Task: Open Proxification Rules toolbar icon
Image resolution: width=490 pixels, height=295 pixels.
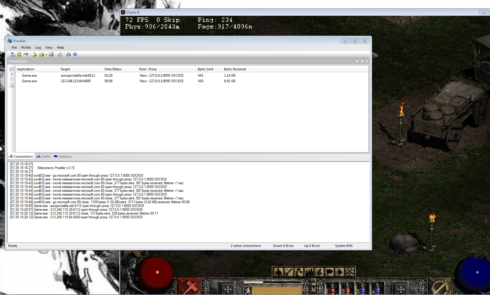Action: (19, 55)
